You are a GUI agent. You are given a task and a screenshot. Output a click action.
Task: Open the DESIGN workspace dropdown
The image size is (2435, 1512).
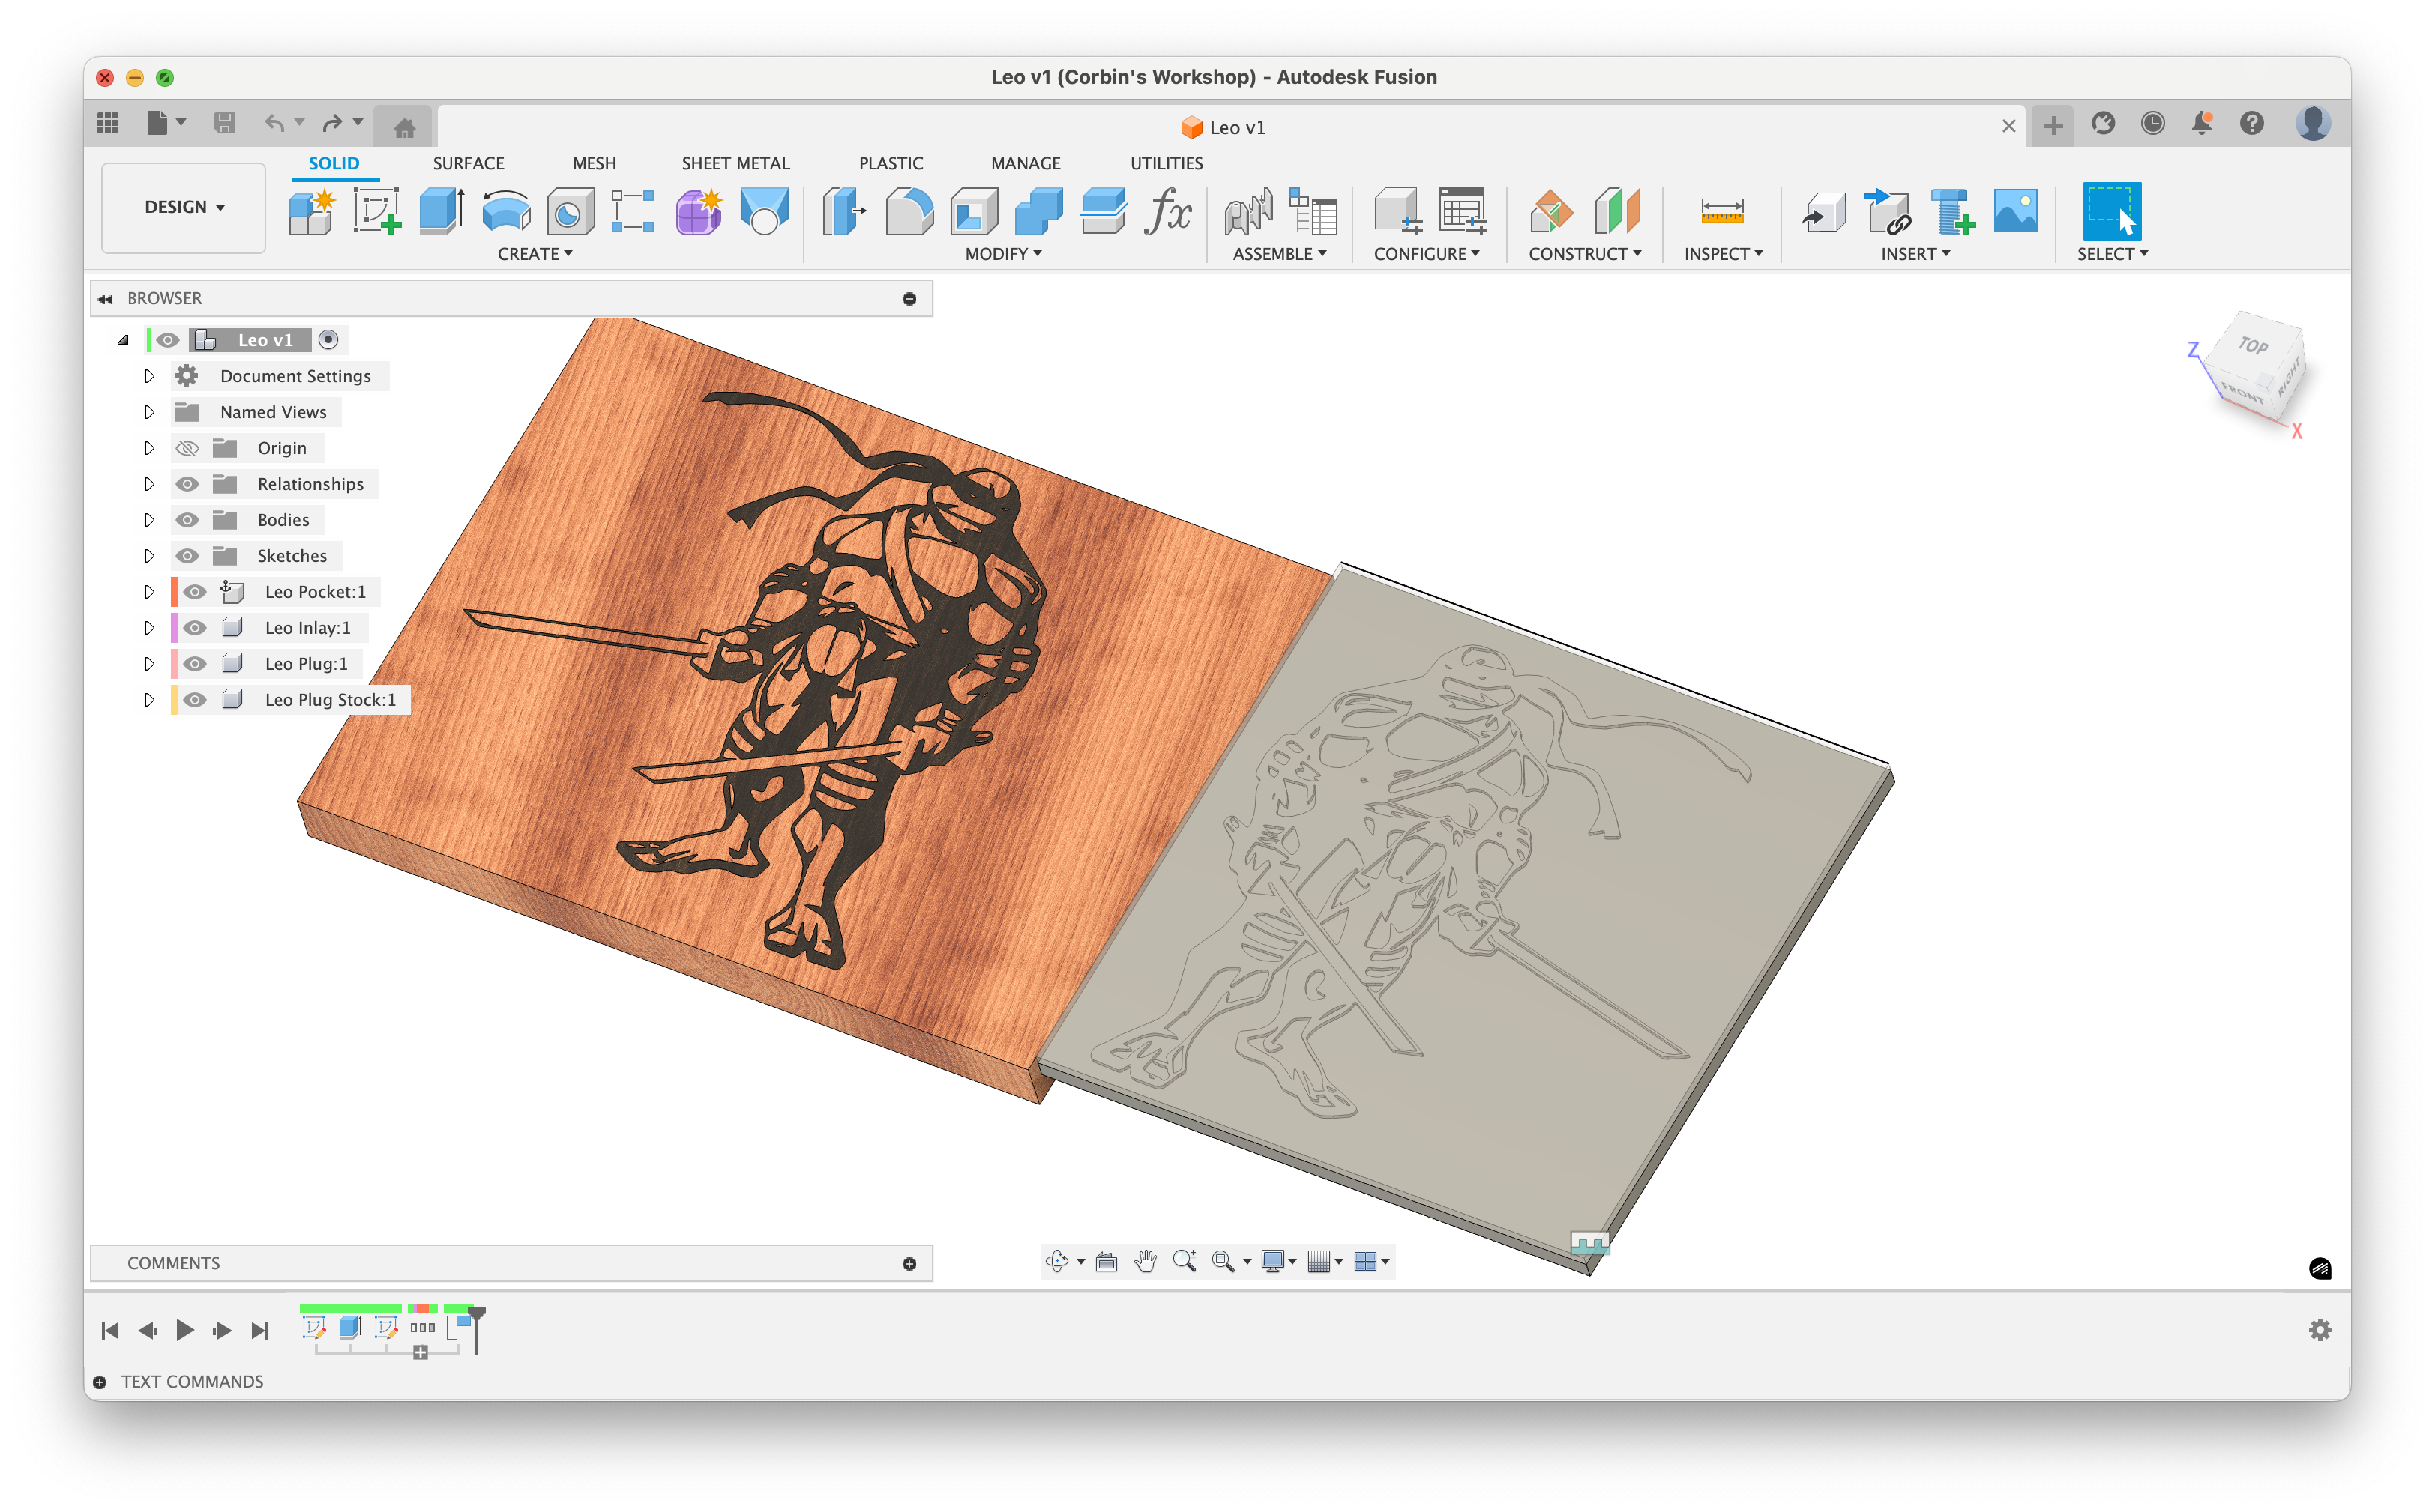tap(184, 207)
